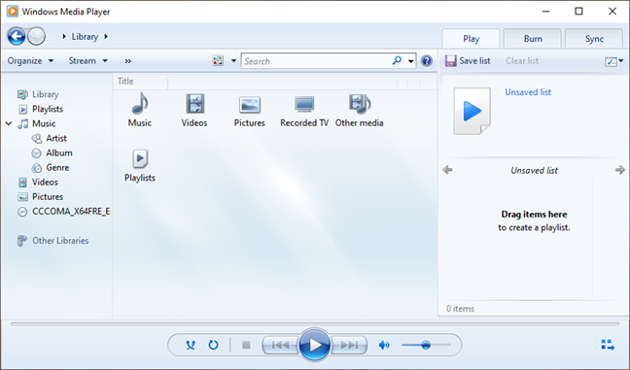Select Library in navigation tree
The height and width of the screenshot is (370, 630).
(38, 94)
